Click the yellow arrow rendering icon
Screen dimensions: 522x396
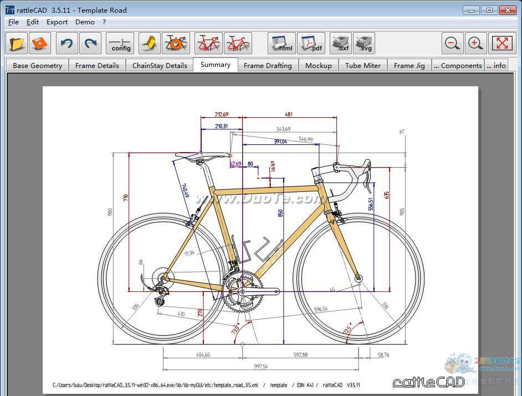pos(150,43)
